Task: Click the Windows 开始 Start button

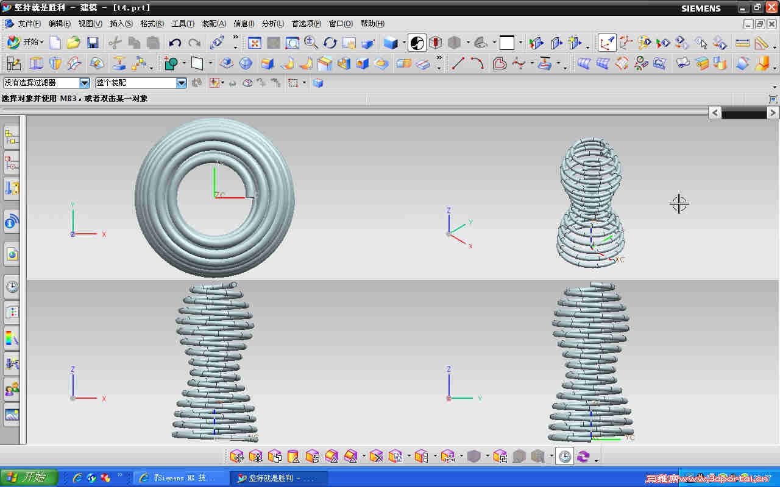Action: 29,478
